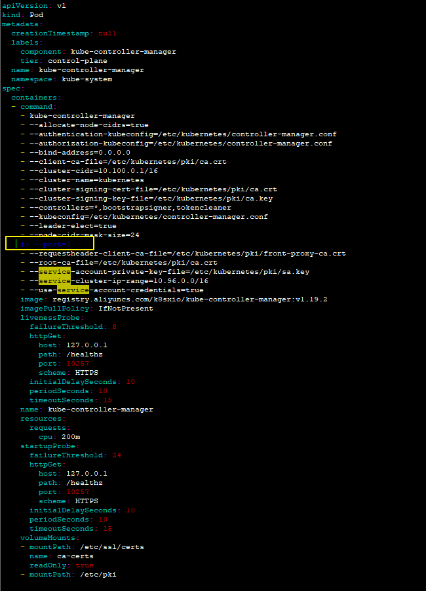Click the 'containers:' key line
Image resolution: width=426 pixels, height=591 pixels.
tap(36, 97)
